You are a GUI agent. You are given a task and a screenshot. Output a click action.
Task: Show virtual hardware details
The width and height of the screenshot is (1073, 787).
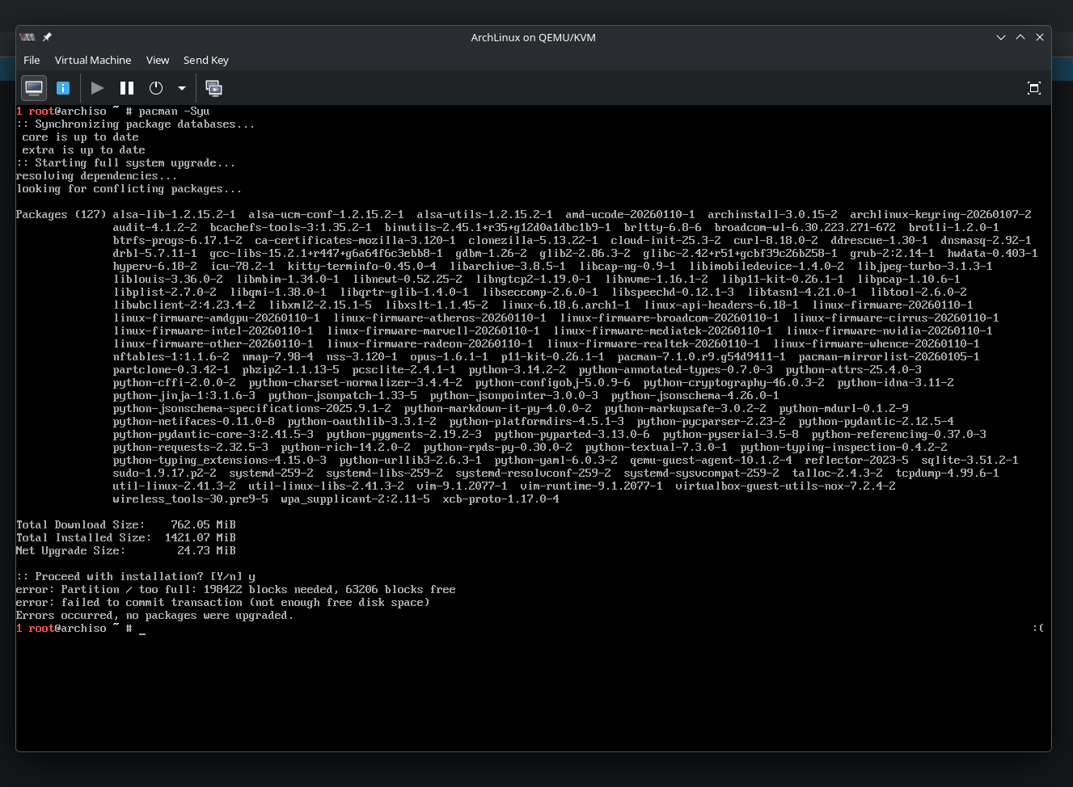(x=63, y=88)
